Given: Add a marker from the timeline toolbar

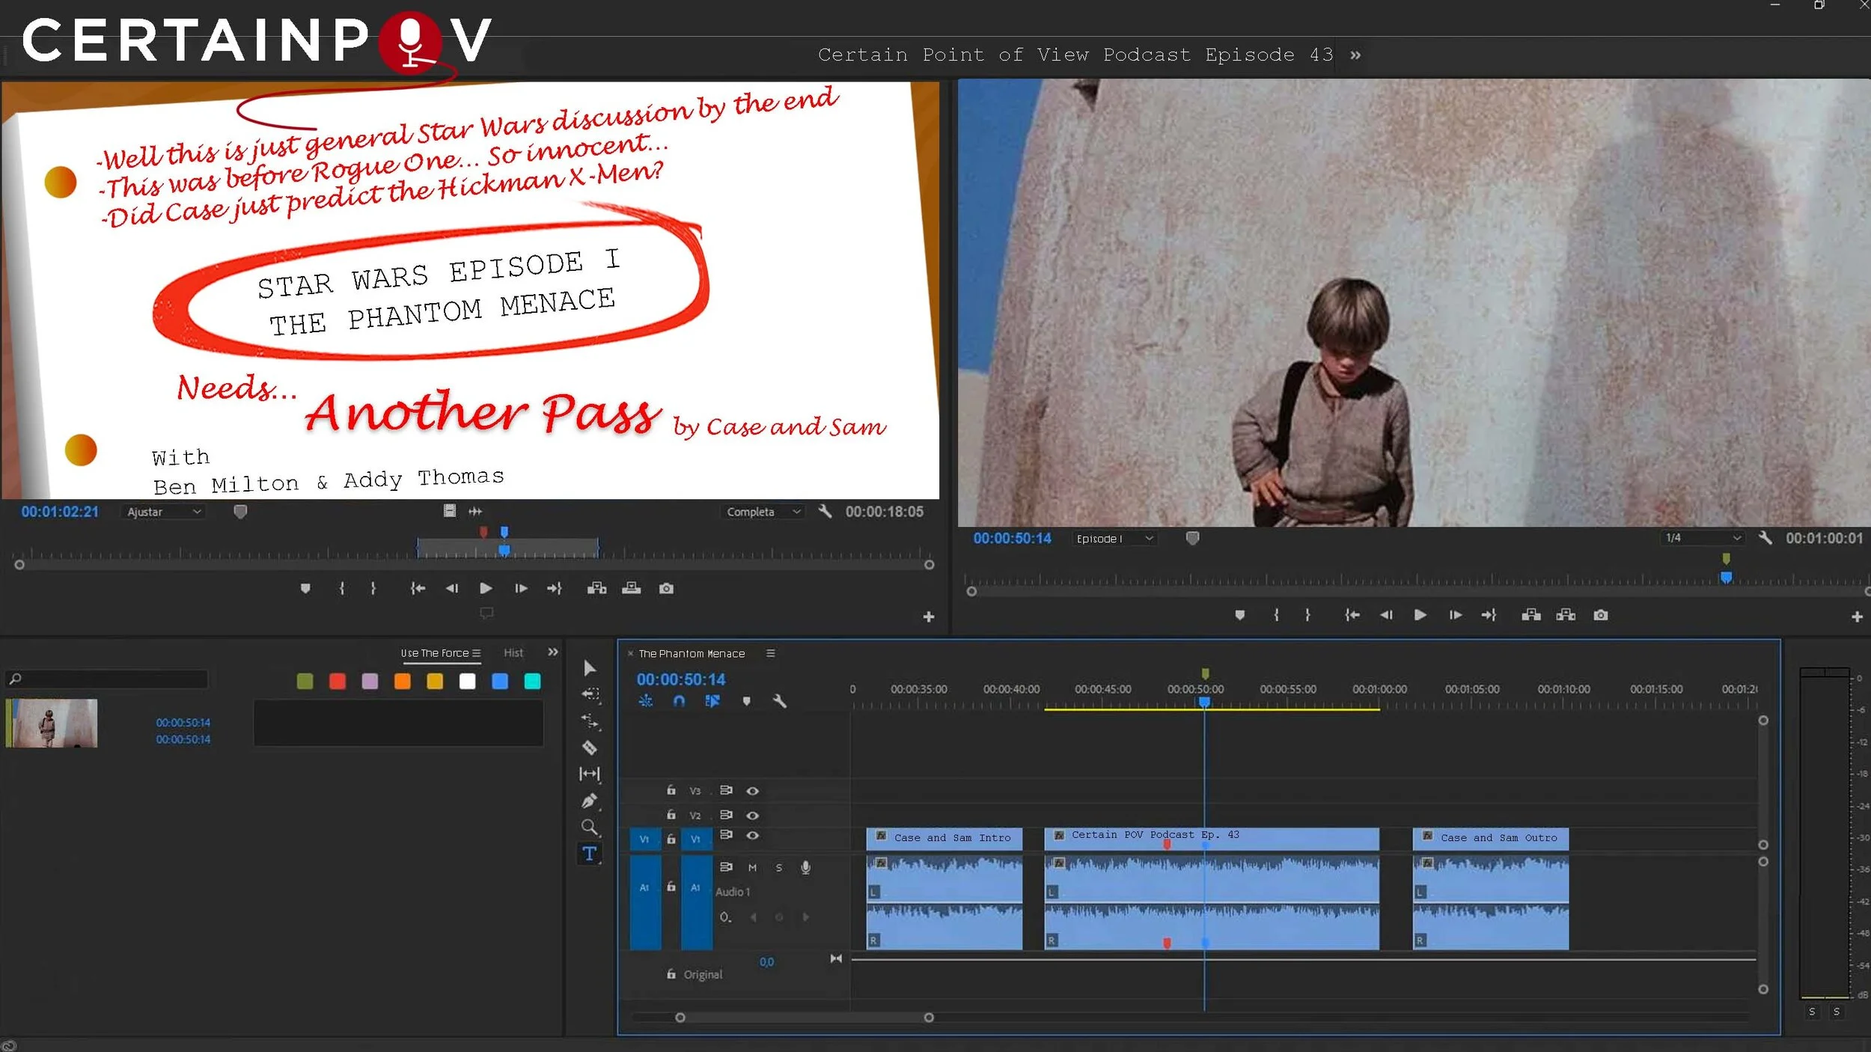Looking at the screenshot, I should coord(746,701).
